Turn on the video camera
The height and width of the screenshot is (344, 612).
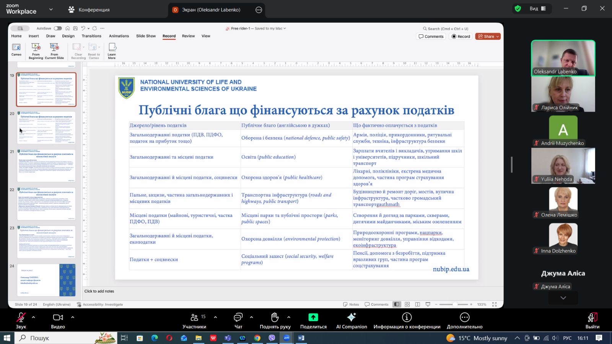pyautogui.click(x=58, y=318)
